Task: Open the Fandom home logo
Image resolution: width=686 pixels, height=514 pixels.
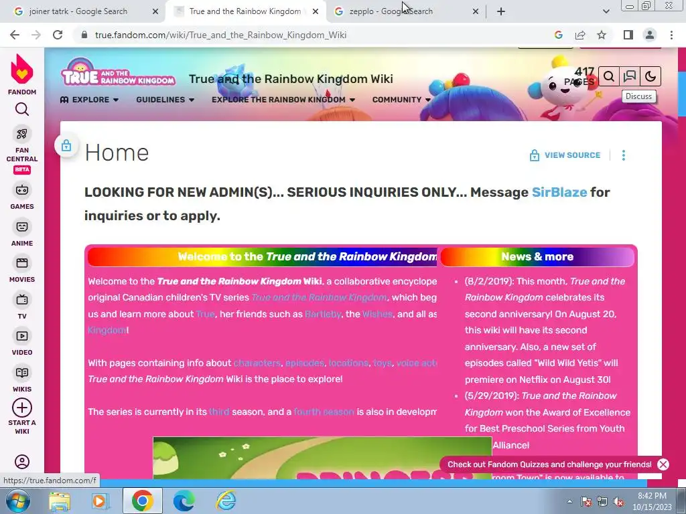Action: pyautogui.click(x=22, y=74)
